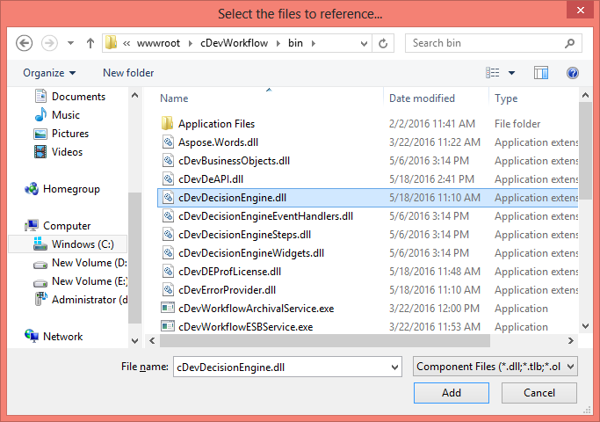Click the Add button
This screenshot has width=600, height=422.
click(452, 392)
